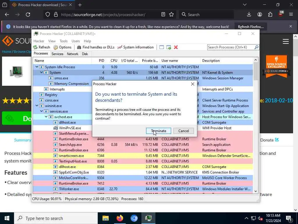
Task: Collapse wininit.exe tree node
Action: 37,106
